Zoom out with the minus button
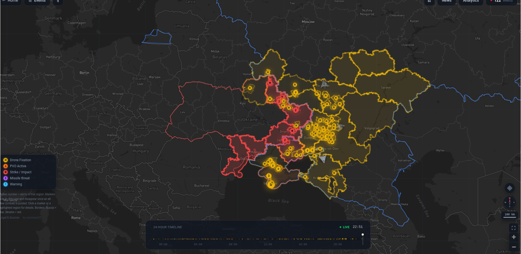The width and height of the screenshot is (521, 254). (x=513, y=247)
